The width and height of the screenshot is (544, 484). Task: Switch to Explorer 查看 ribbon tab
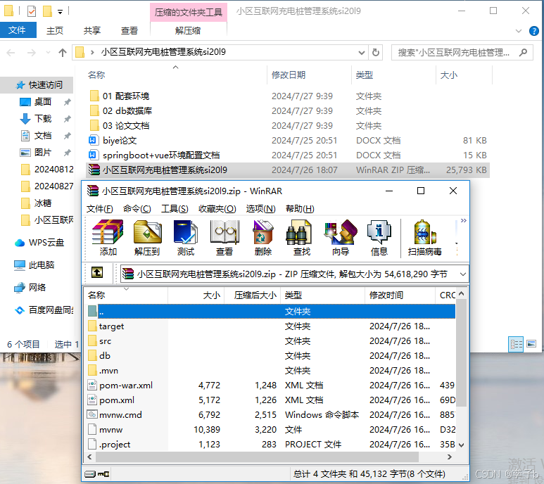[129, 30]
